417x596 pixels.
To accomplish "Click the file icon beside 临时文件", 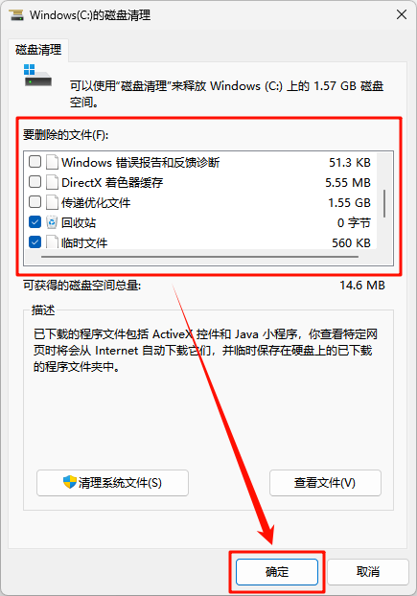I will [52, 242].
